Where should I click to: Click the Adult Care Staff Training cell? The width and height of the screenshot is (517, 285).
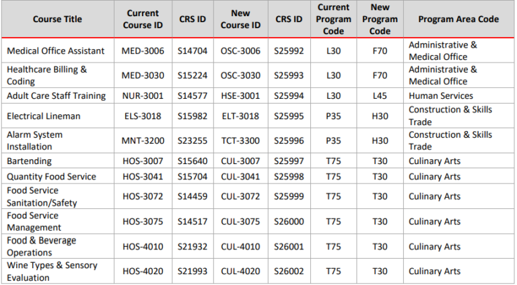point(57,96)
